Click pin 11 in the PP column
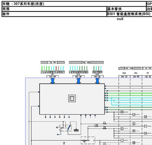The height and width of the screenshot is (145, 152). click(x=145, y=126)
